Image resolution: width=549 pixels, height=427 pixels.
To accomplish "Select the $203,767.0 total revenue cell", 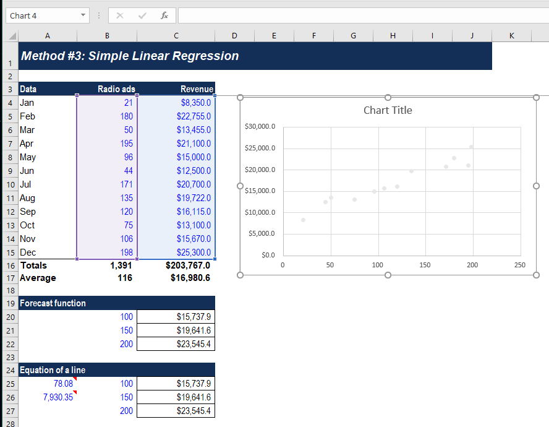I will (x=176, y=265).
